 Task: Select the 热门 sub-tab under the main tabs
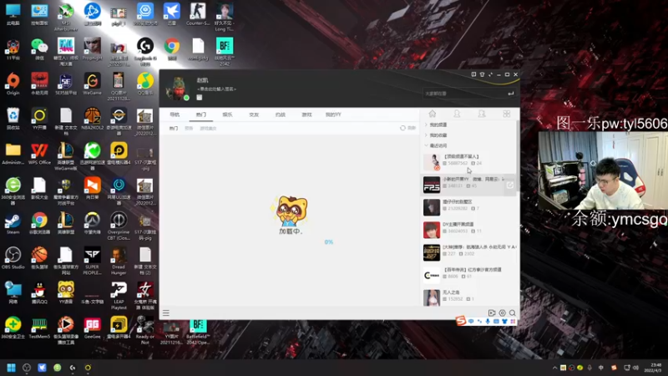tap(174, 129)
